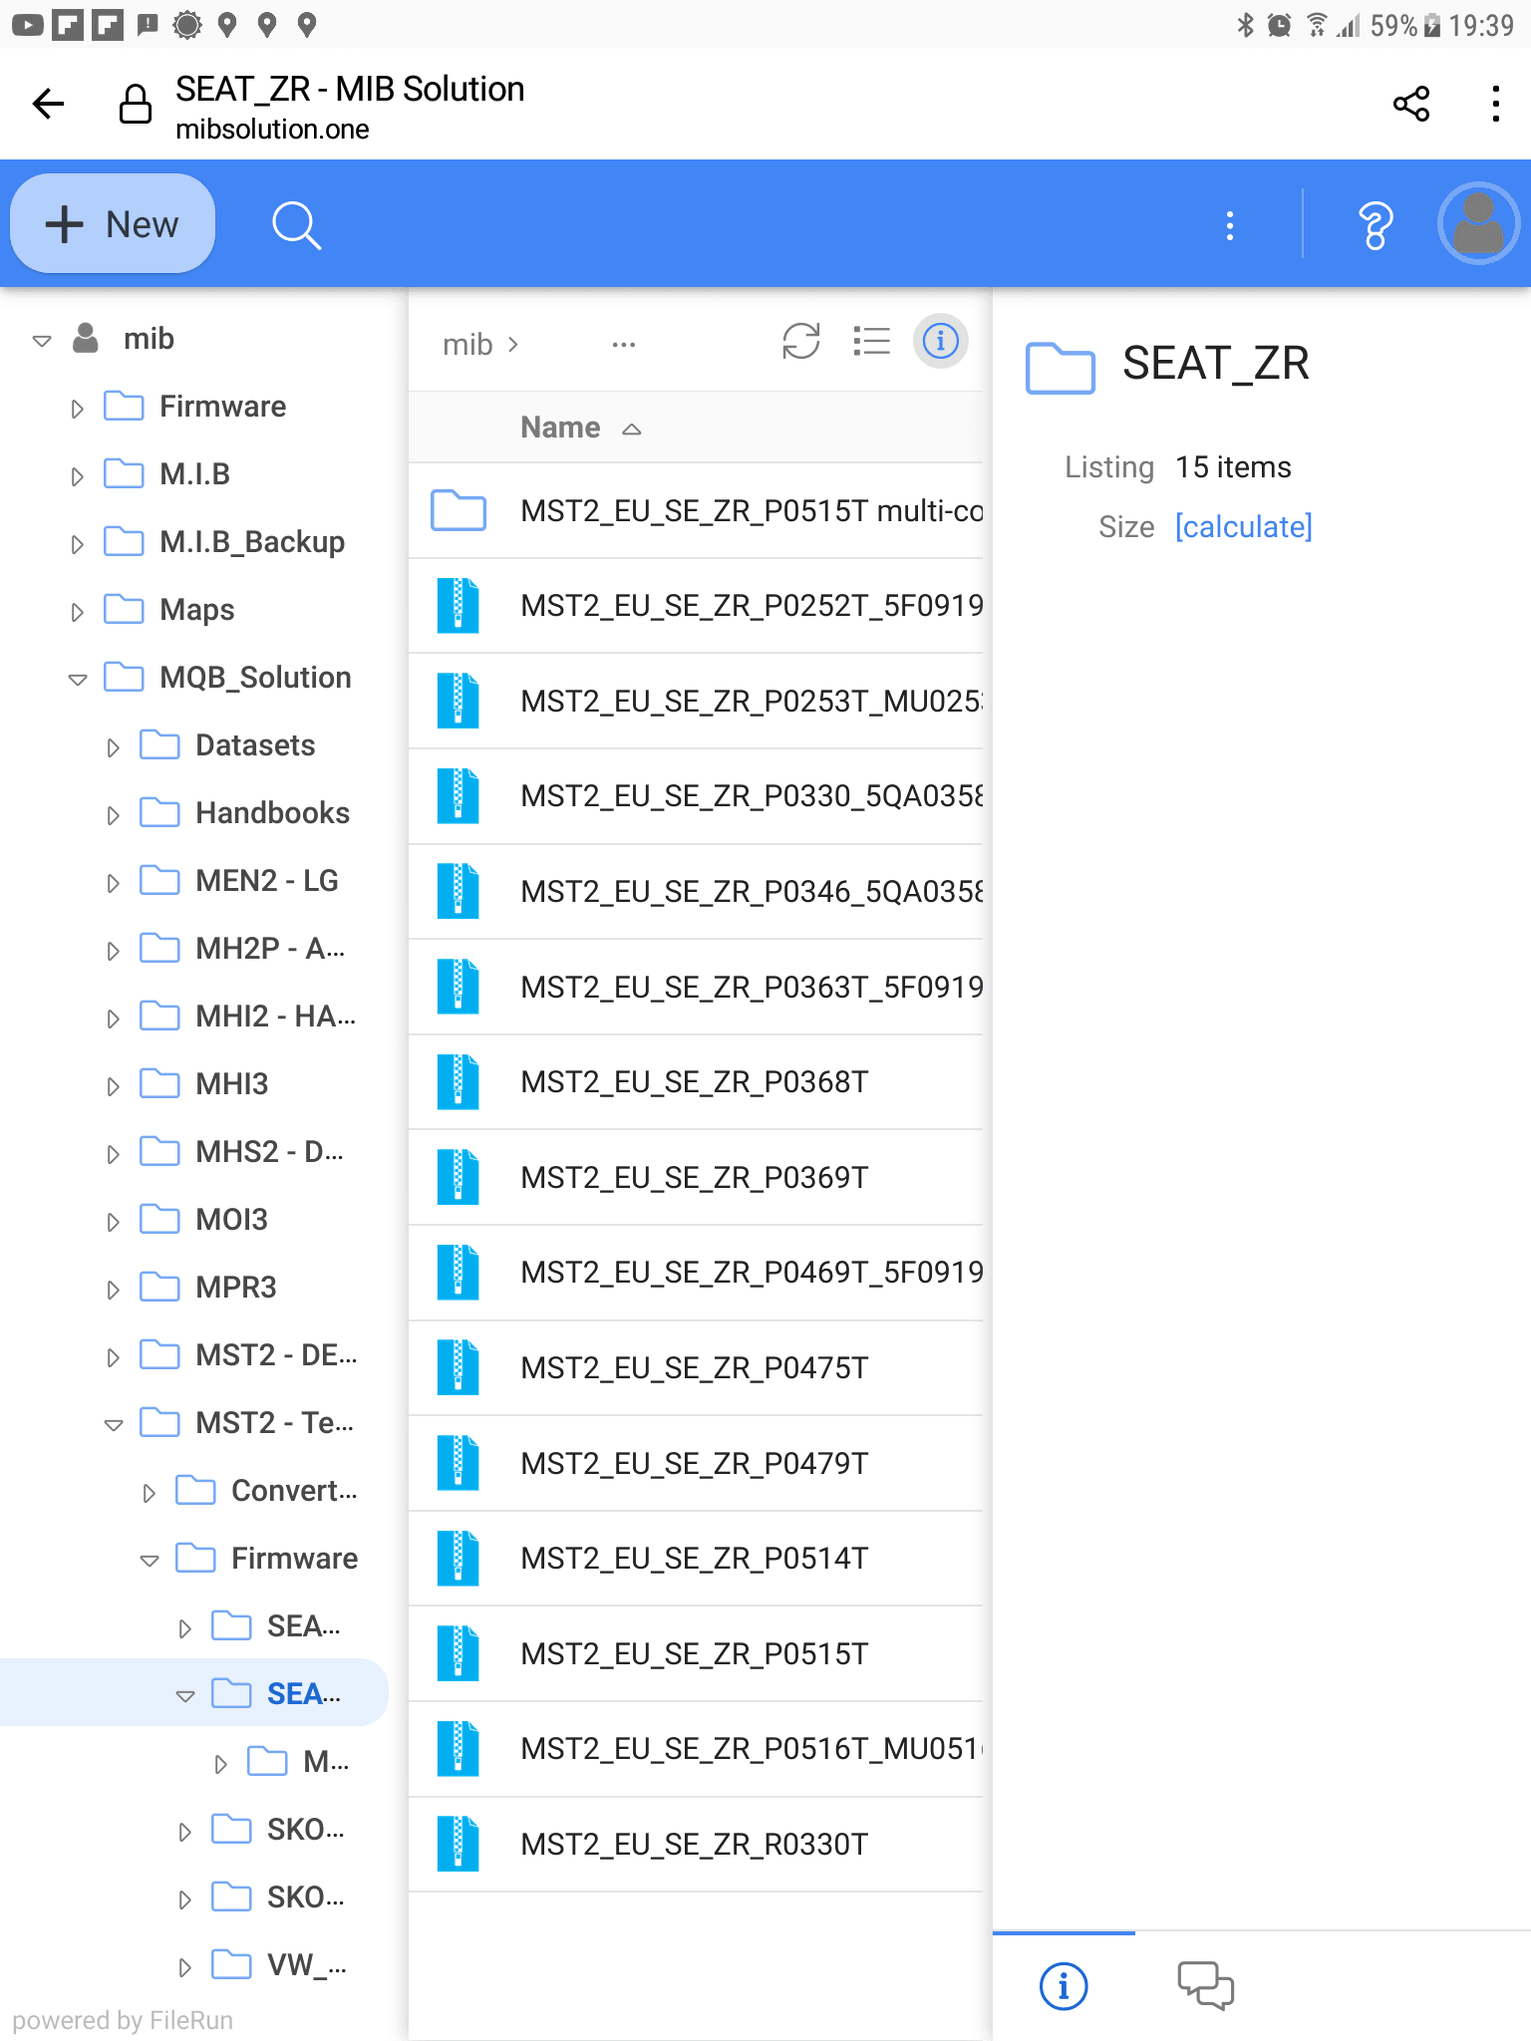
Task: Open the user account avatar
Action: click(1478, 223)
